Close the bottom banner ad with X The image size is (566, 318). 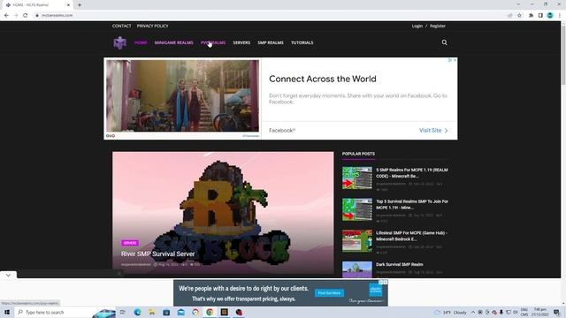386,282
